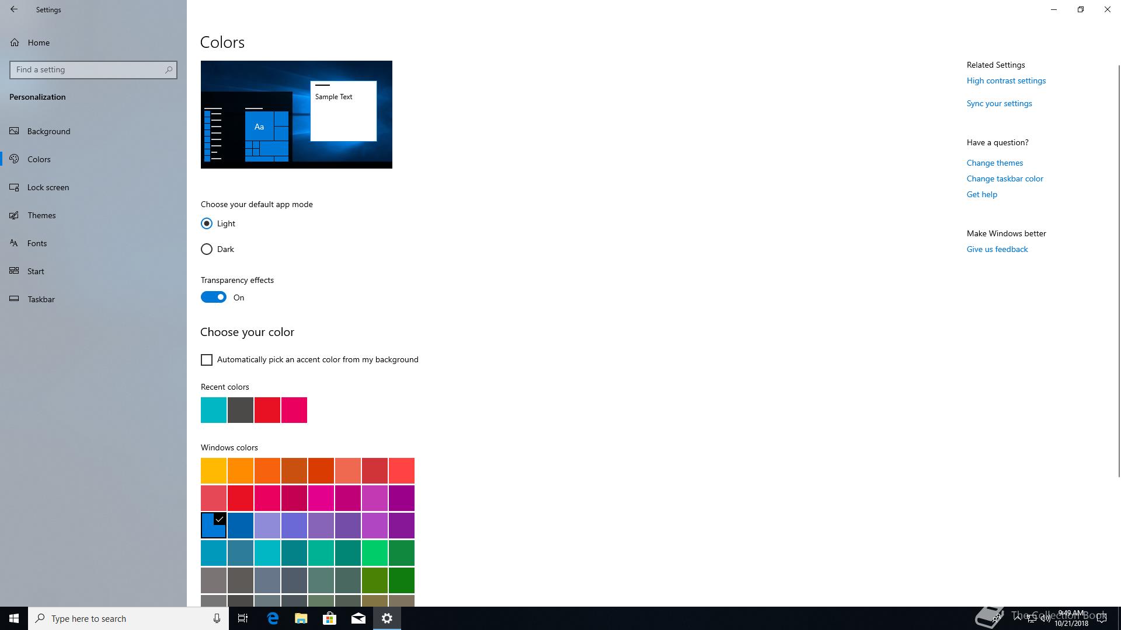Pick the teal recent color
The width and height of the screenshot is (1121, 630).
tap(214, 410)
